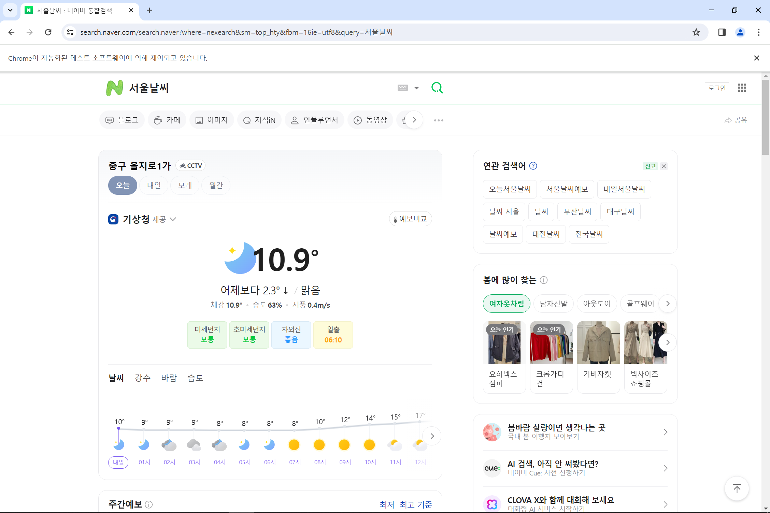This screenshot has height=513, width=770.
Task: Select the 내일 forecast toggle
Action: [154, 186]
